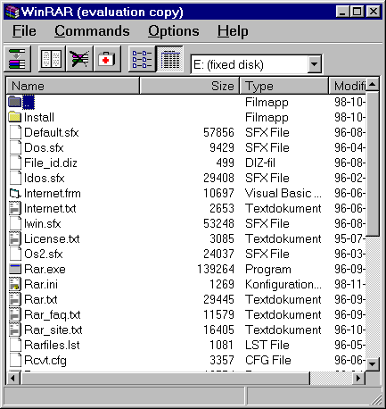Click the 'LST File' type cell
This screenshot has height=409, width=386.
point(267,345)
